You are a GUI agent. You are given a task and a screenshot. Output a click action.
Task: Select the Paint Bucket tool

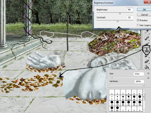[147, 67]
